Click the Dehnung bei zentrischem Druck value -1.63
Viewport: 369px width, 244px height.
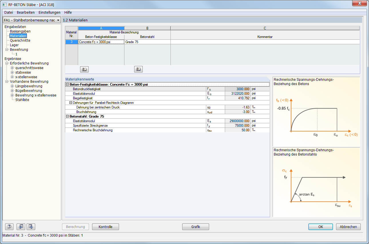point(238,107)
